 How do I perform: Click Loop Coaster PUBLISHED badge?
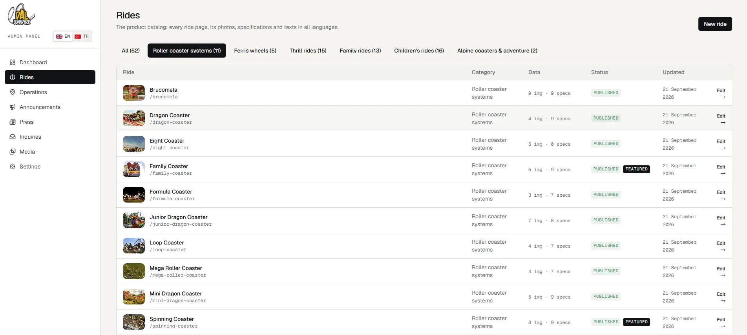tap(606, 246)
